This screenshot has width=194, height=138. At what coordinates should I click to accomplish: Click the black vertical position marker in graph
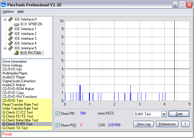click(174, 61)
